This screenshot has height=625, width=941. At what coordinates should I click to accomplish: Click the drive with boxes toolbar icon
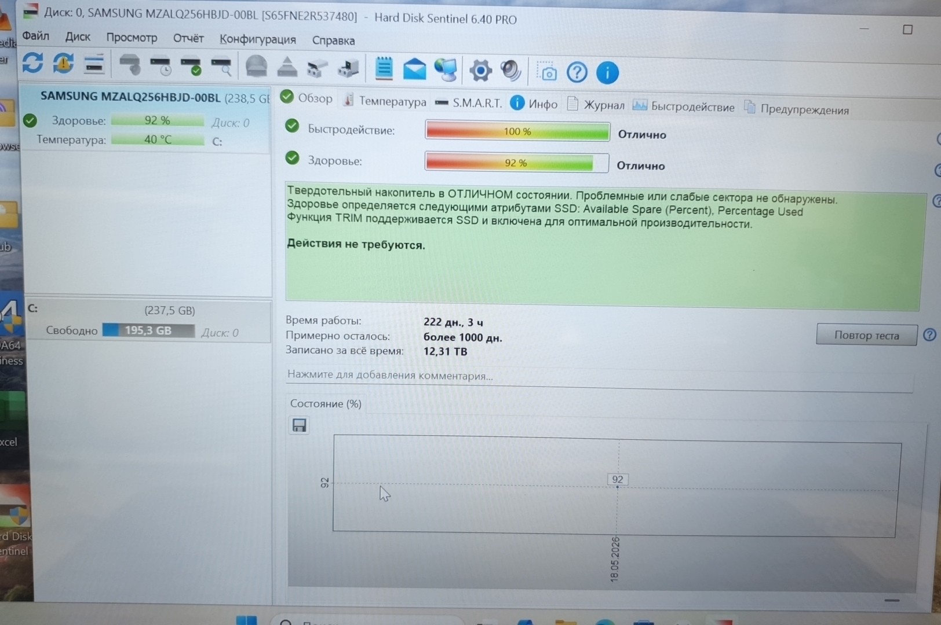[x=318, y=68]
